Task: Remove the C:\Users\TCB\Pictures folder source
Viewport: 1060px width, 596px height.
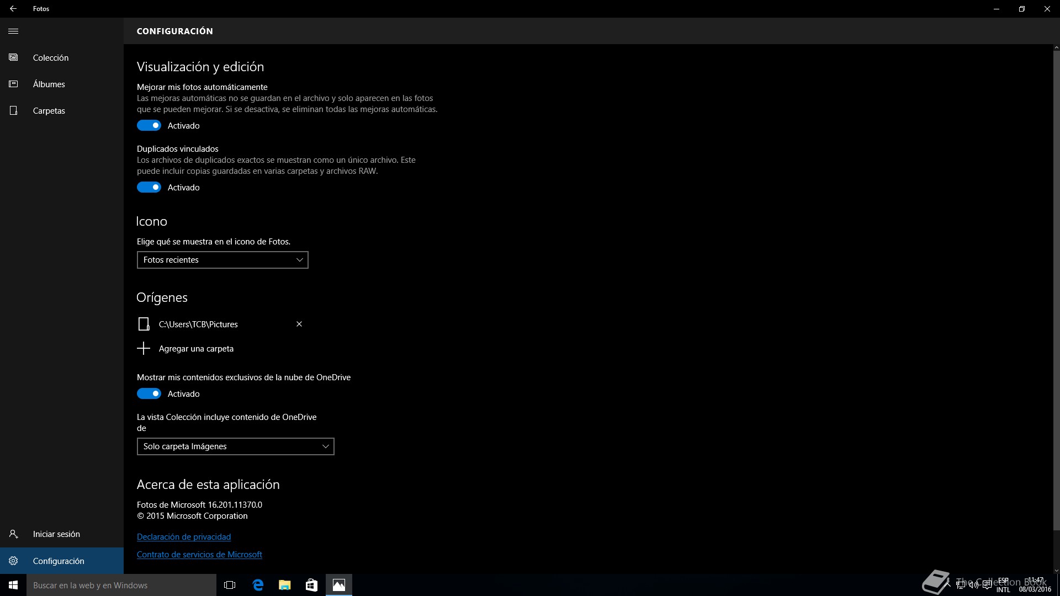Action: (299, 324)
